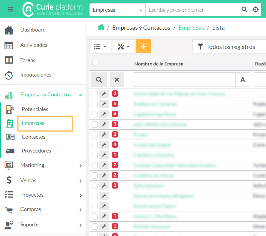Open the Empresas search module dropdown
Image resolution: width=266 pixels, height=236 pixels.
(x=117, y=10)
